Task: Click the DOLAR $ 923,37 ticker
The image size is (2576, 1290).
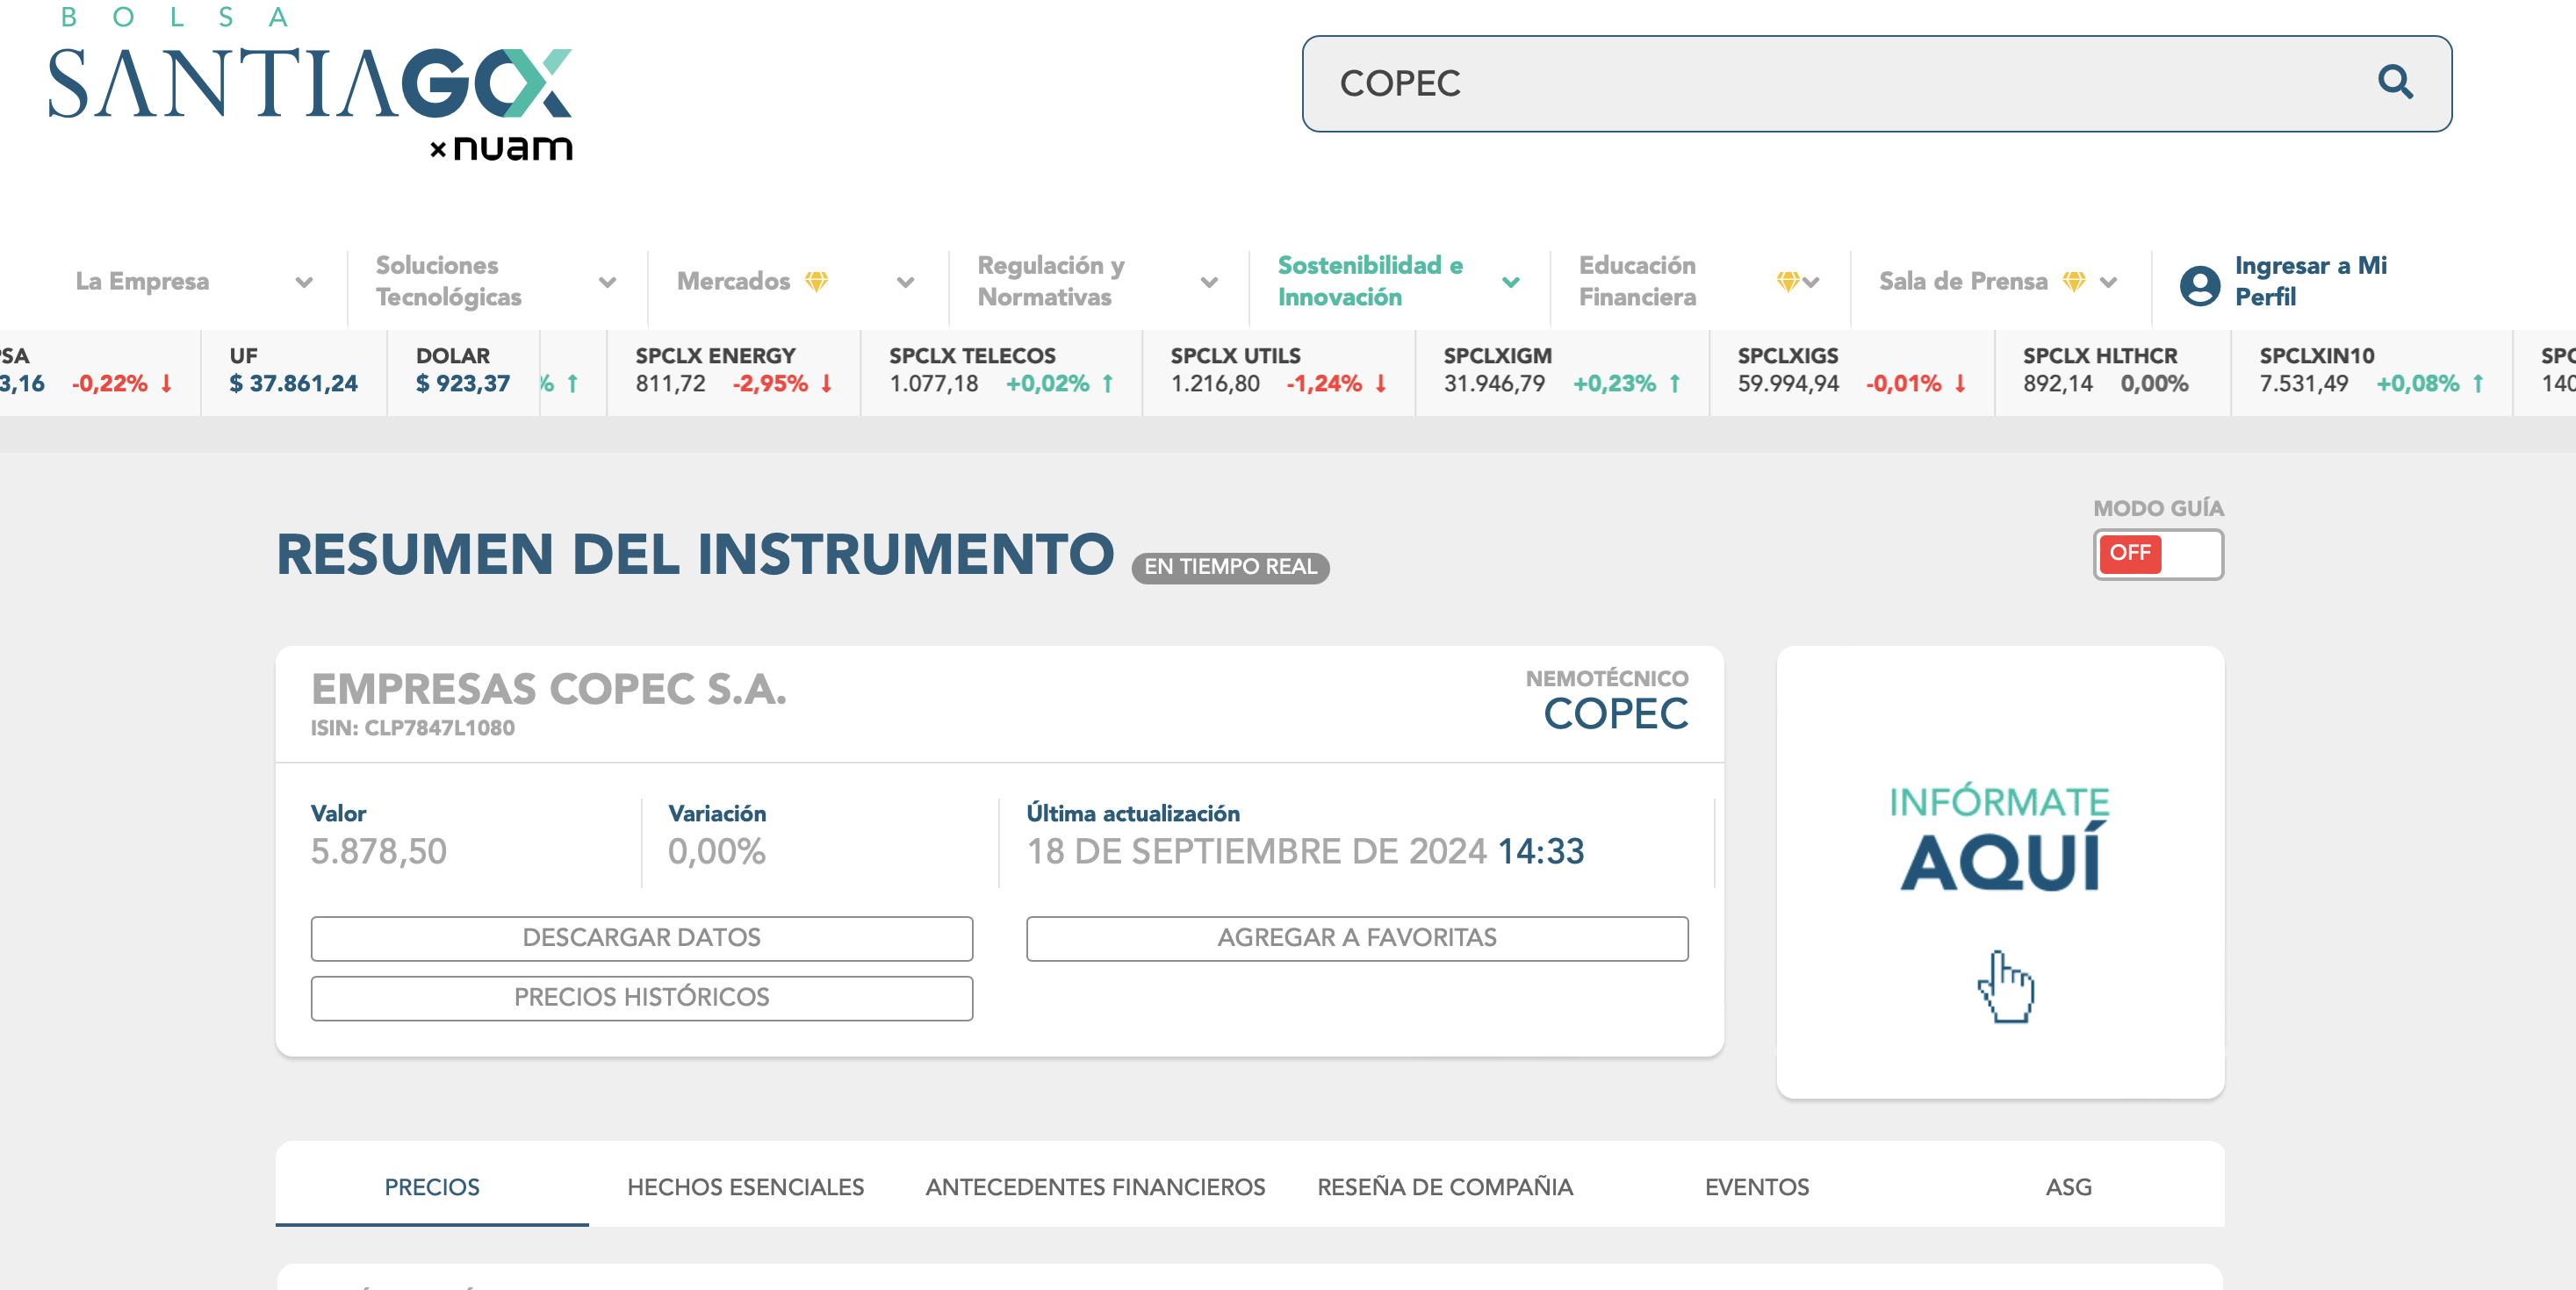Action: tap(463, 369)
